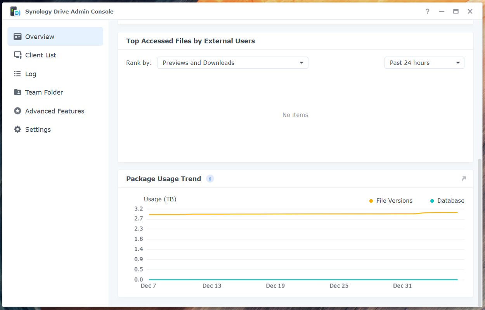
Task: Click the Usage (TB) axis title
Action: 160,199
